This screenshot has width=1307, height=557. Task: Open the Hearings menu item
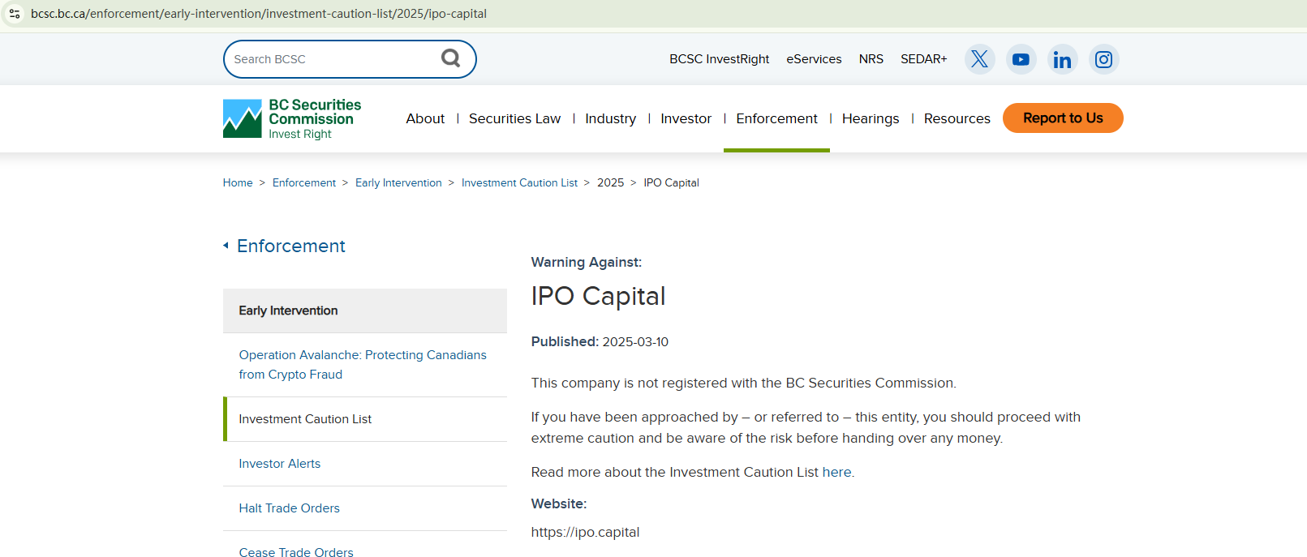pos(870,118)
